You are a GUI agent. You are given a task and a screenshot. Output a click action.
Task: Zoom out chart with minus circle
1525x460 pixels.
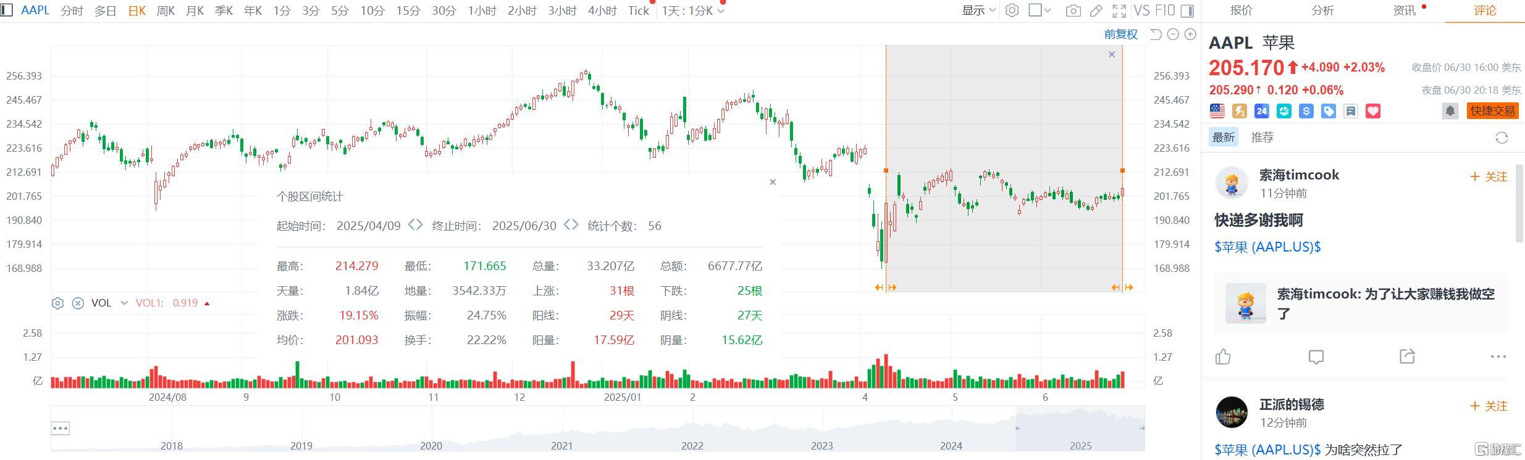(1173, 35)
